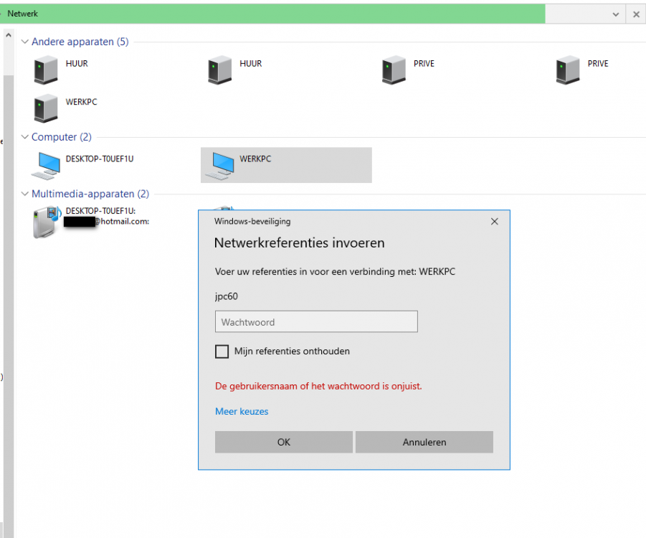The image size is (646, 538).
Task: Open the address bar dropdown arrow
Action: pyautogui.click(x=615, y=14)
